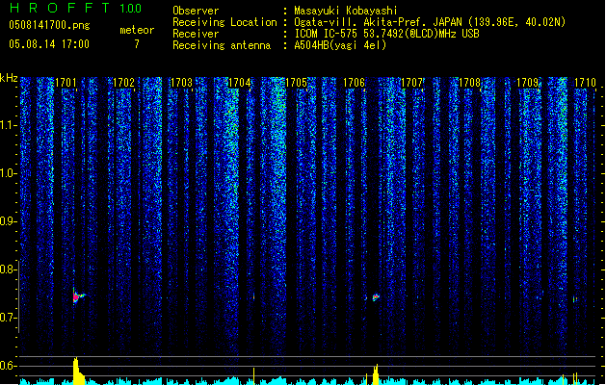606x385 pixels.
Task: Click the 0.7 kHz axis label
Action: pyautogui.click(x=8, y=318)
